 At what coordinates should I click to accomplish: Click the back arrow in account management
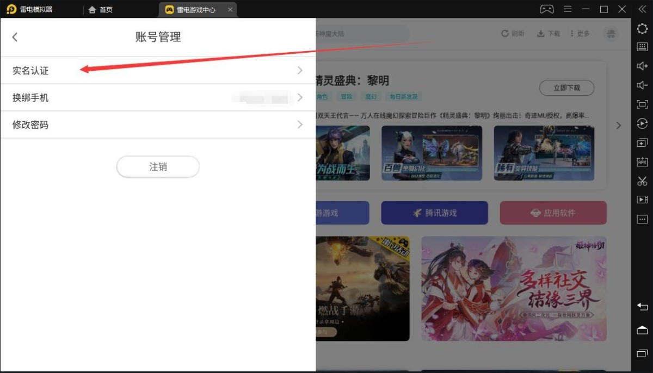point(15,37)
